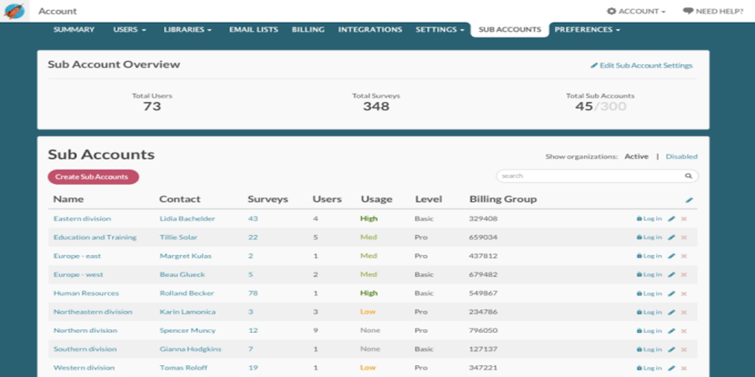Log in to Education and Training
Screen dimensions: 755x377
click(x=649, y=237)
